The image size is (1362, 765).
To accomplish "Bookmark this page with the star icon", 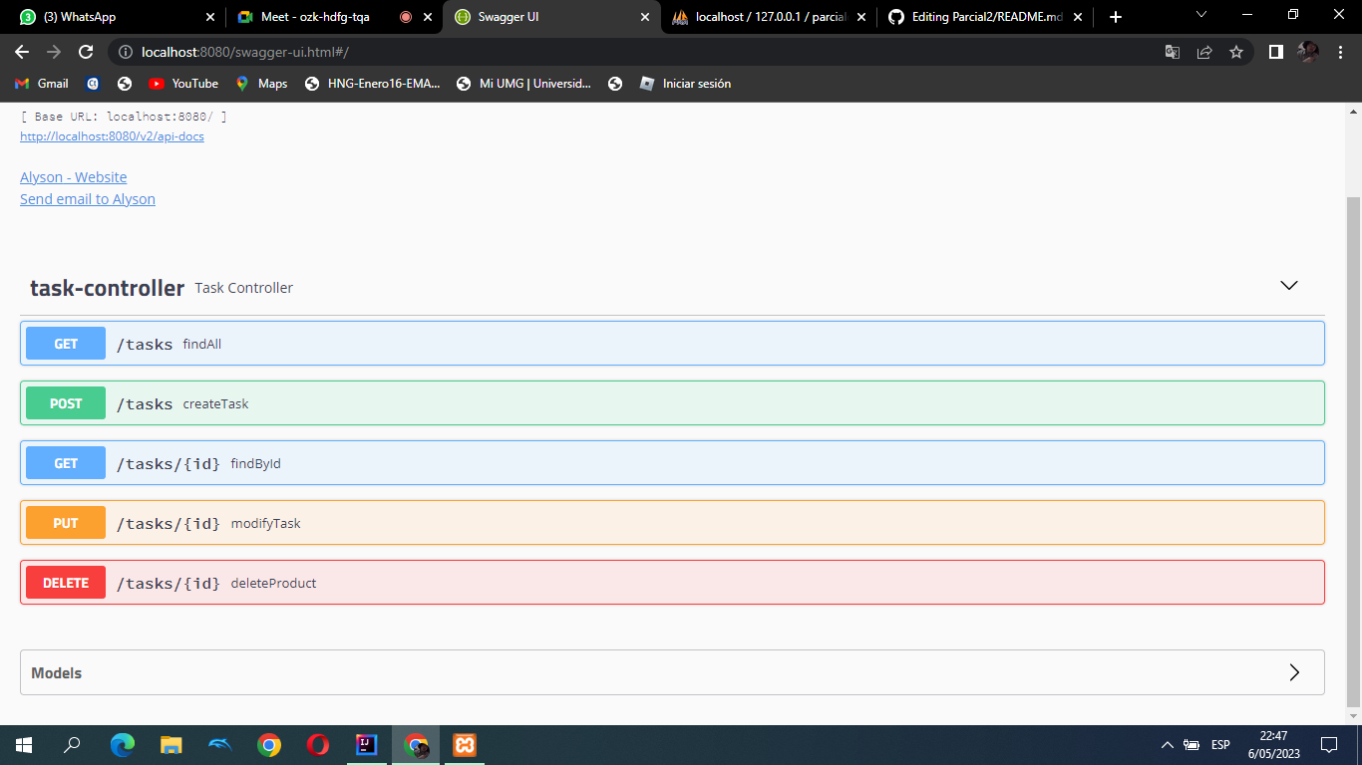I will 1236,52.
